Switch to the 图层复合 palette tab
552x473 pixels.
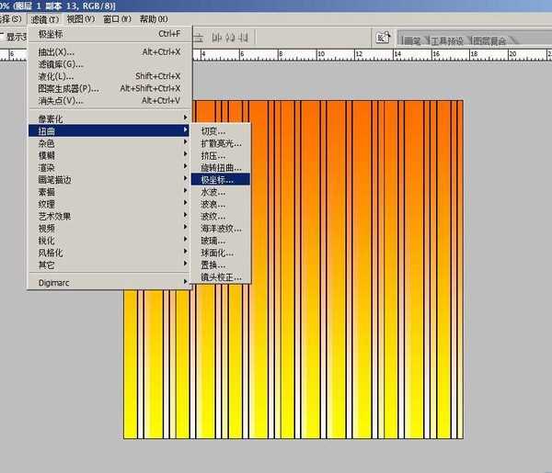click(x=489, y=40)
